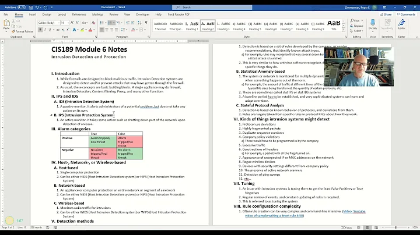Image resolution: width=420 pixels, height=235 pixels.
Task: Switch to the Foxit Reader PDF tab
Action: coord(178,15)
